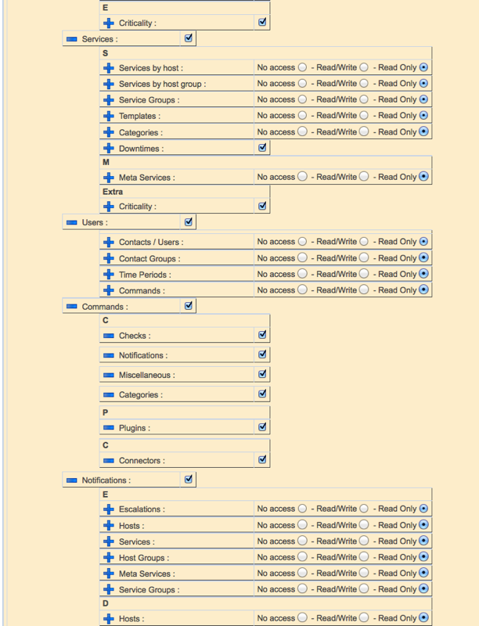
Task: Collapse the Notifications section
Action: click(x=71, y=480)
